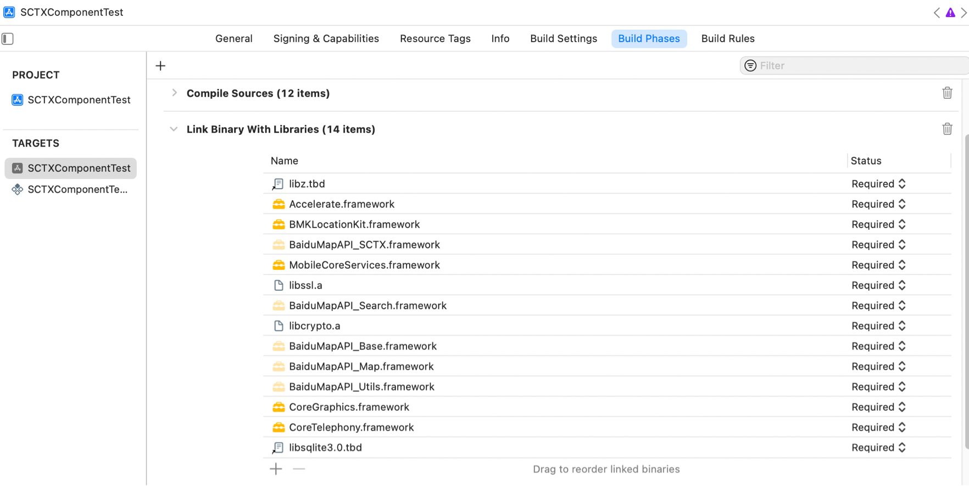Expand the Compile Sources section

pyautogui.click(x=174, y=93)
